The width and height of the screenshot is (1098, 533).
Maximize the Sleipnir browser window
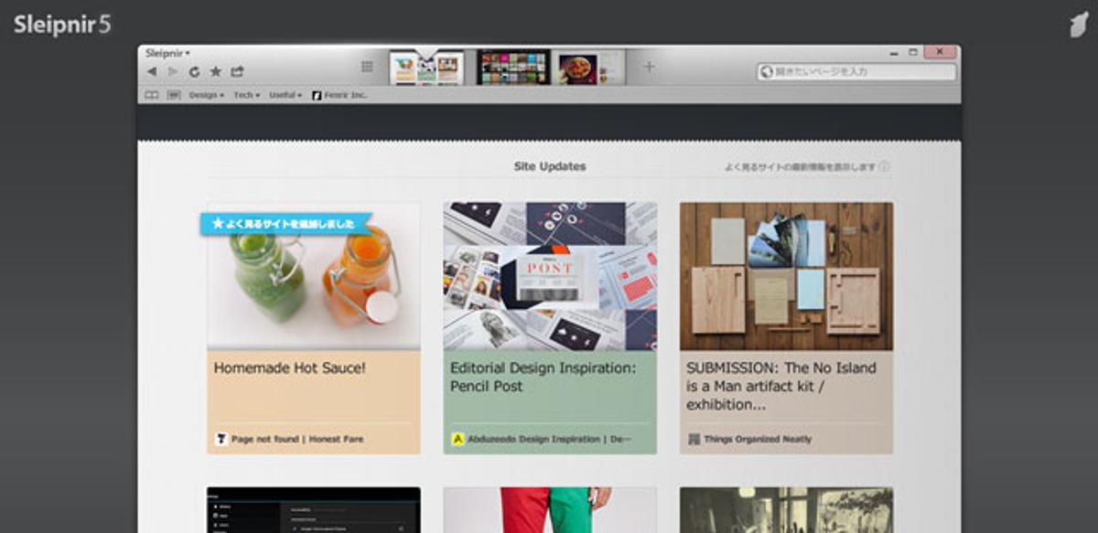(x=915, y=53)
